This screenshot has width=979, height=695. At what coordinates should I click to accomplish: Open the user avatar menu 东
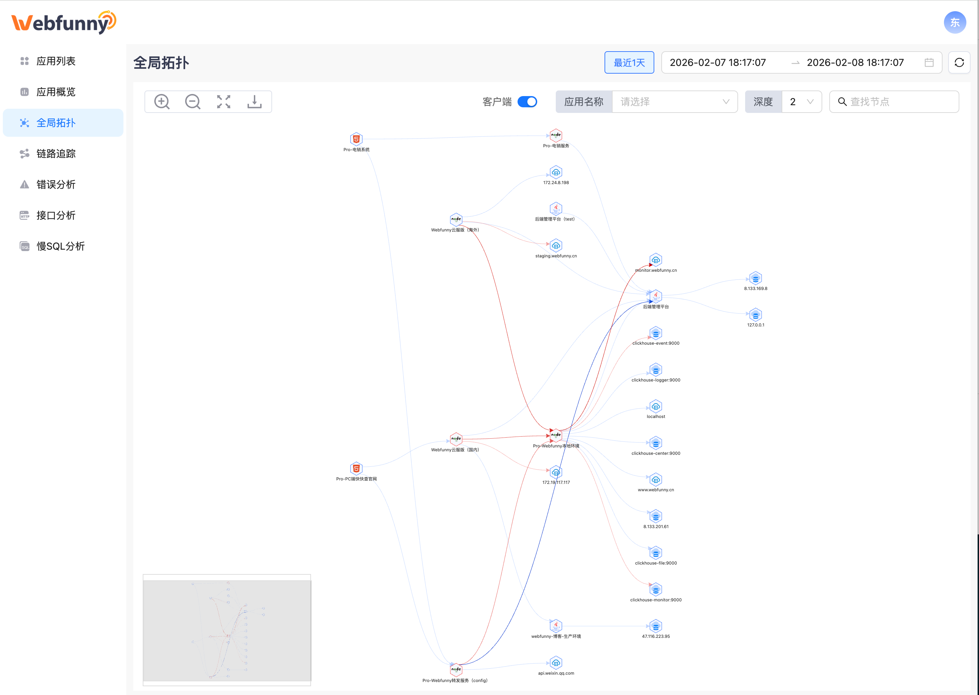954,22
